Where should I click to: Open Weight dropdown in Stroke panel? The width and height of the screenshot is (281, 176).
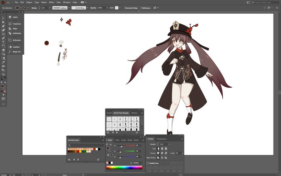click(169, 144)
